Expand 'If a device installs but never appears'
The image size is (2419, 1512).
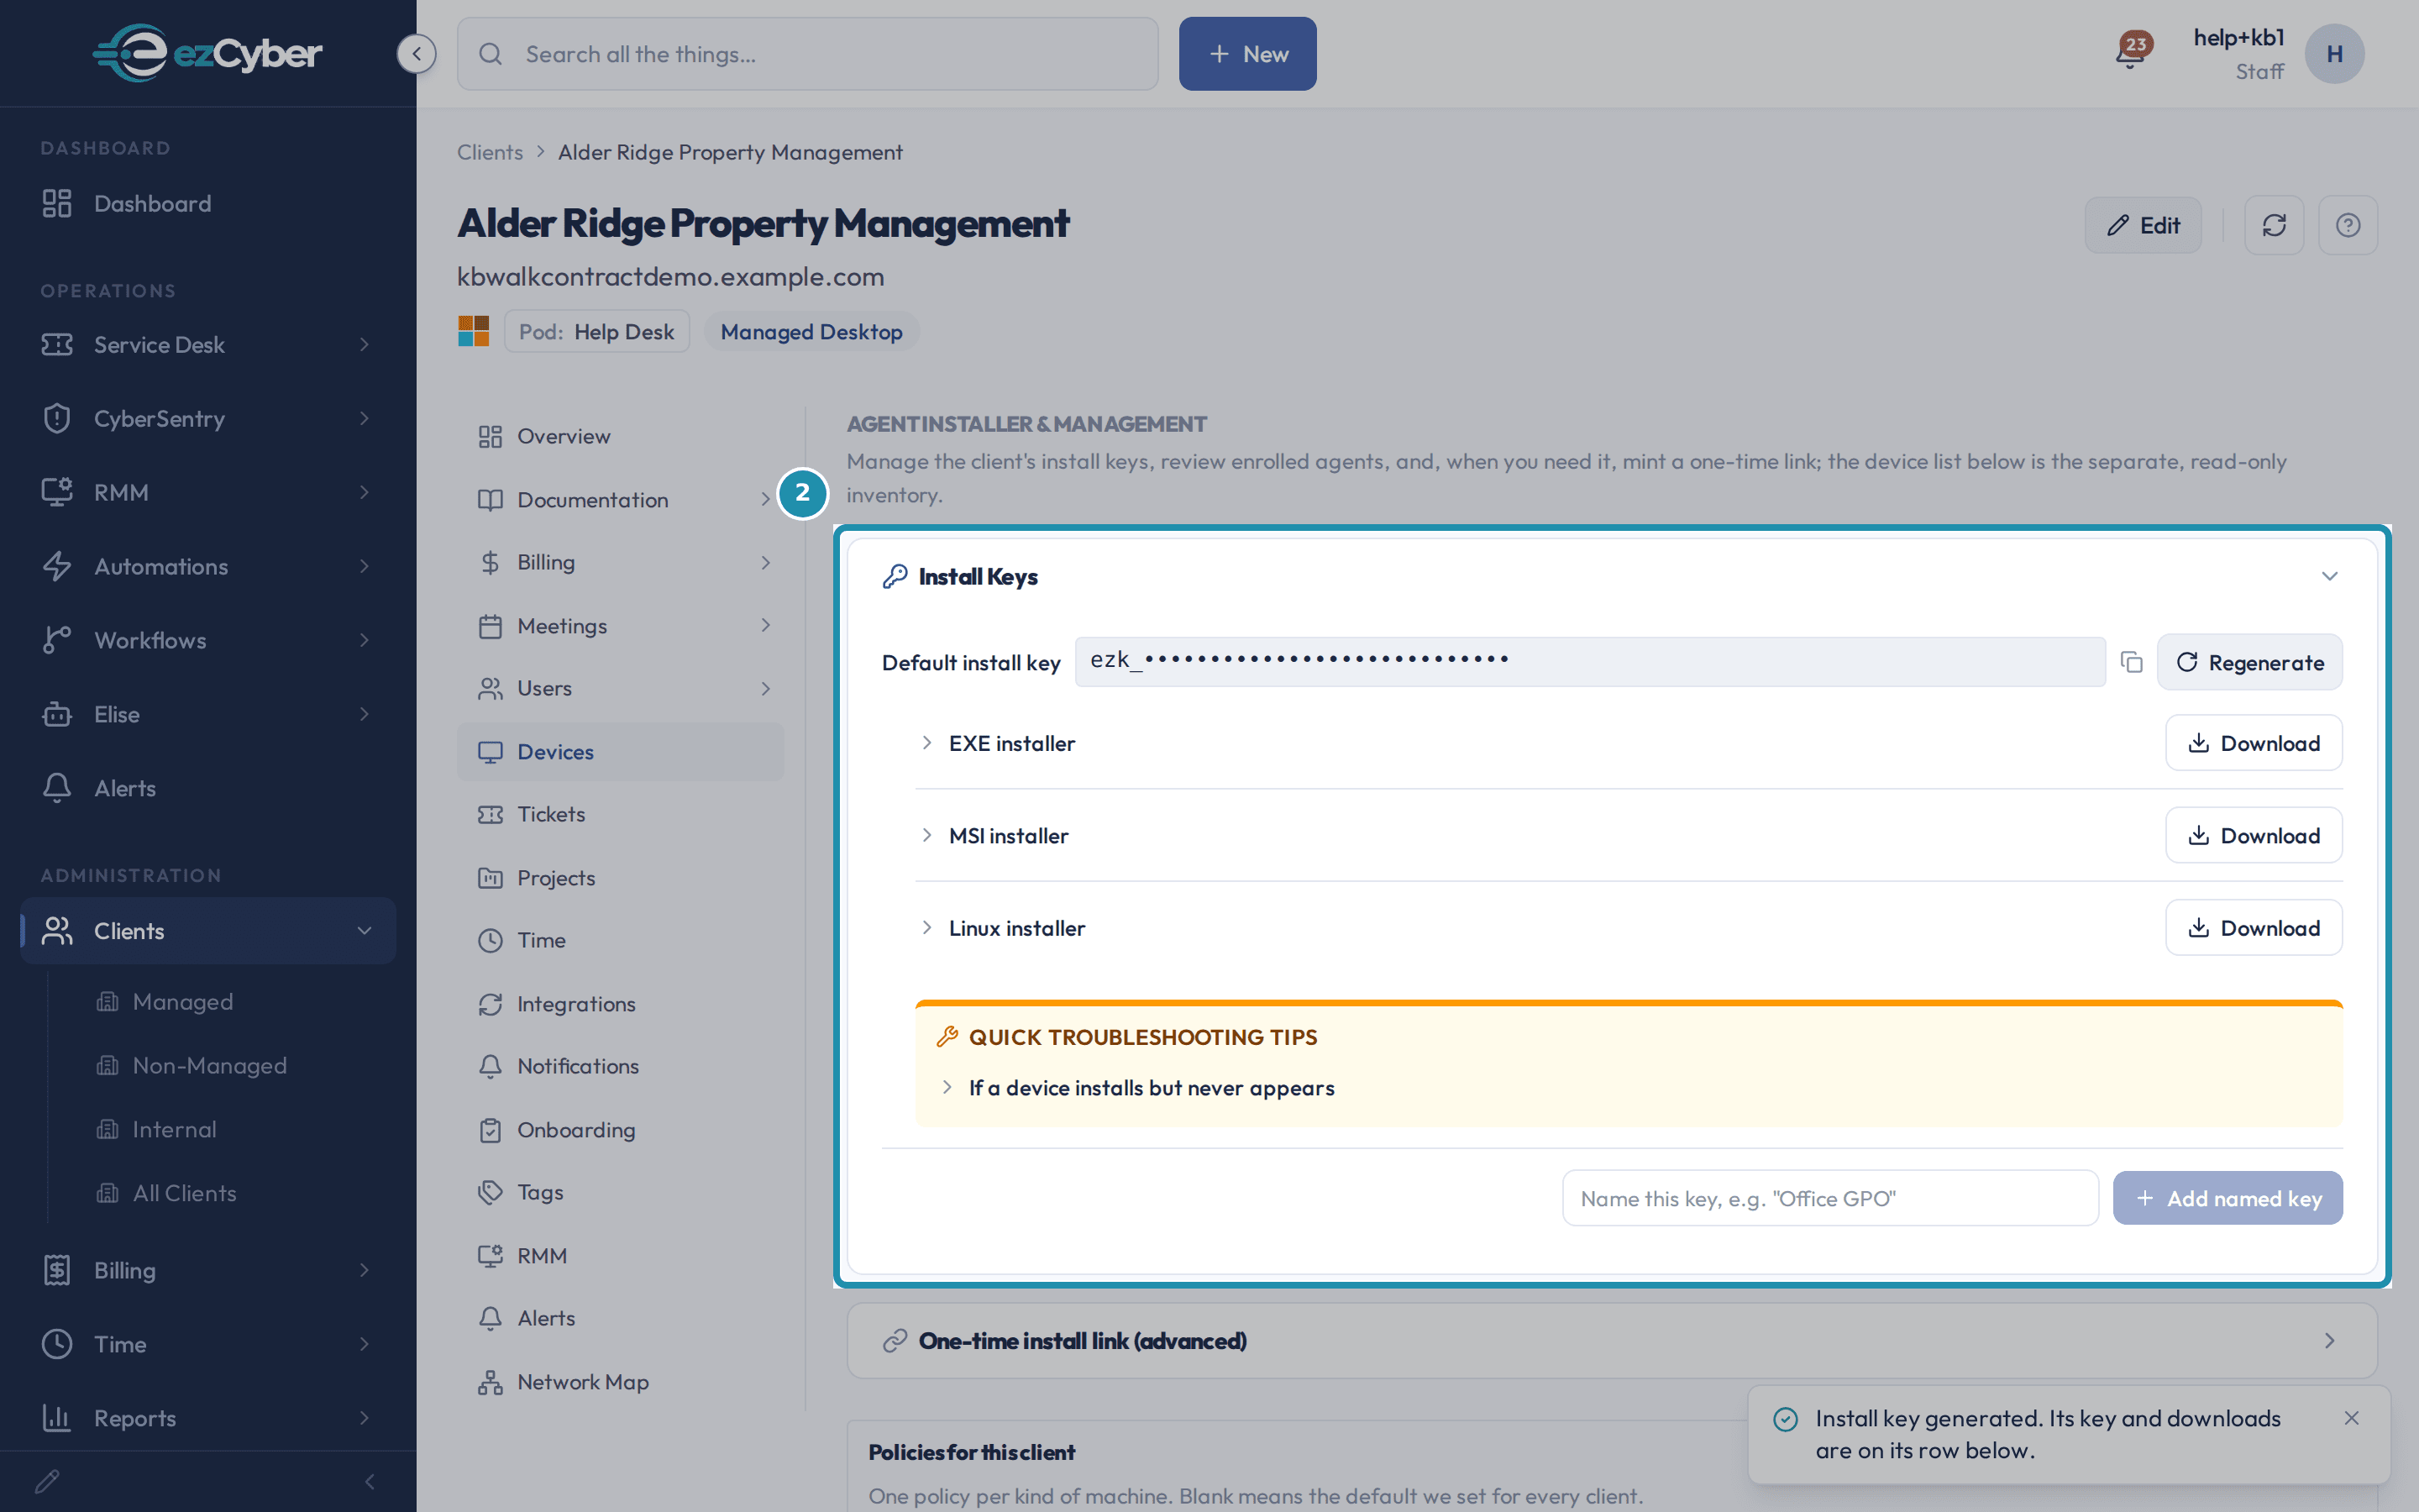(1136, 1088)
